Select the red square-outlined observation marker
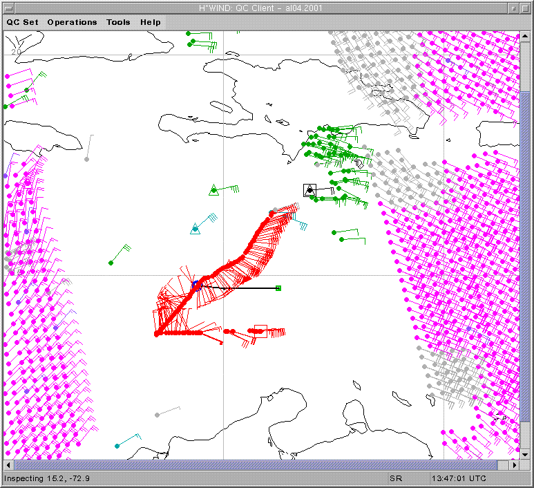Image resolution: width=534 pixels, height=488 pixels. (x=260, y=330)
